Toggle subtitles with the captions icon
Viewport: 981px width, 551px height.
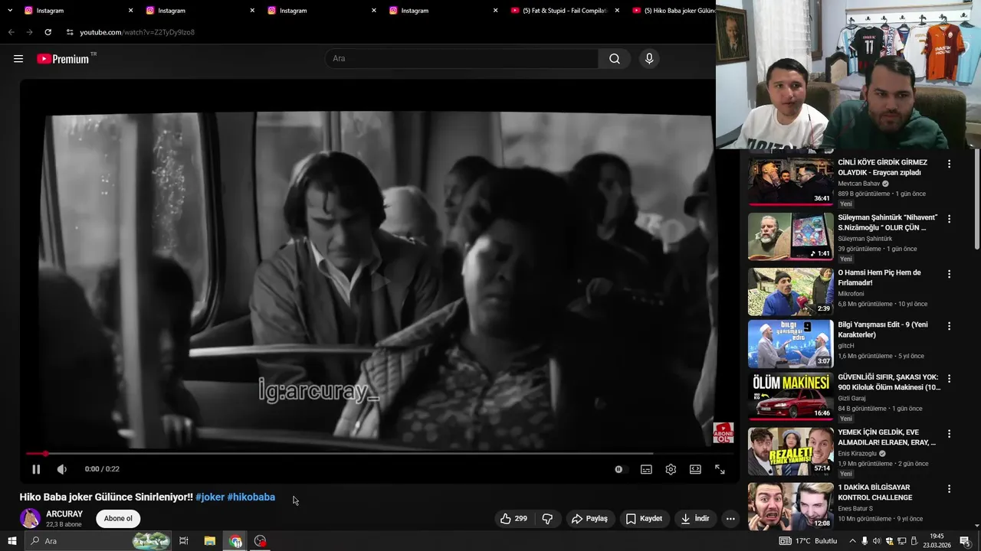(646, 469)
